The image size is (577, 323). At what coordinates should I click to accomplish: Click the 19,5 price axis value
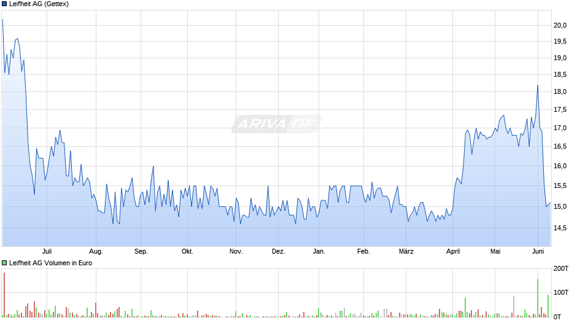tap(560, 41)
